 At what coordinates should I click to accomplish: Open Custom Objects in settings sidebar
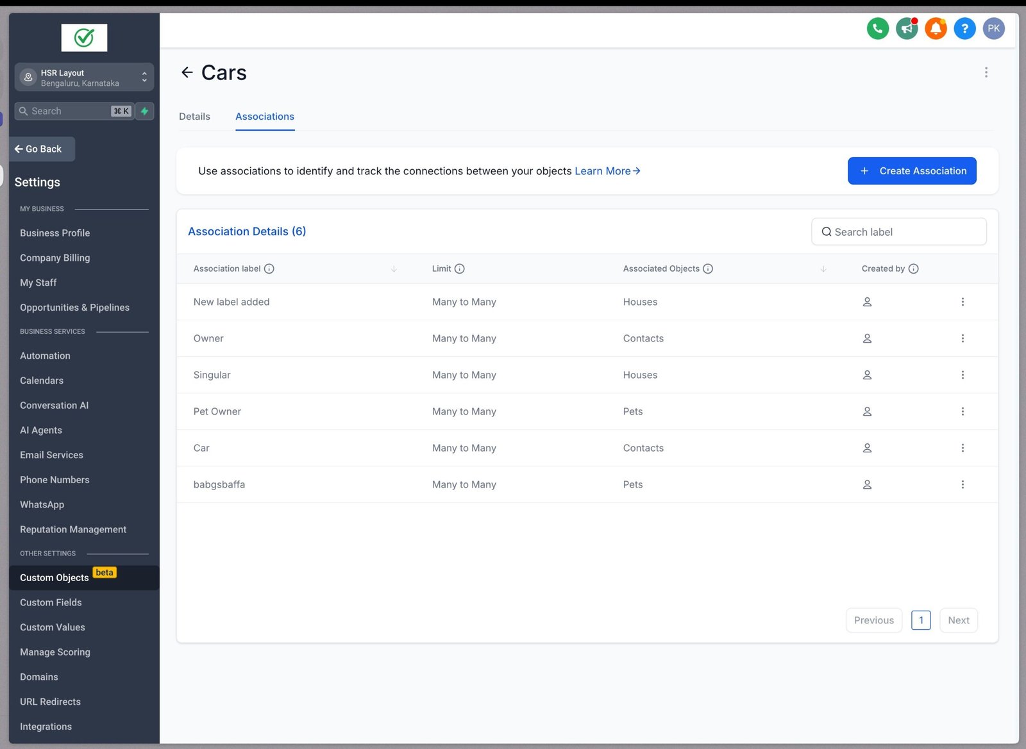coord(55,577)
